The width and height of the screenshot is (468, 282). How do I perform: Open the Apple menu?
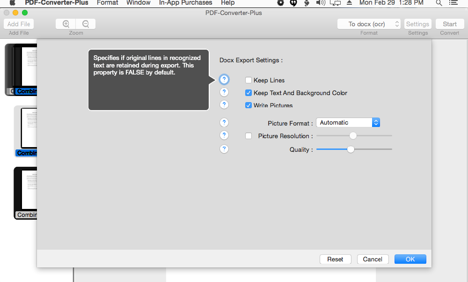click(12, 3)
